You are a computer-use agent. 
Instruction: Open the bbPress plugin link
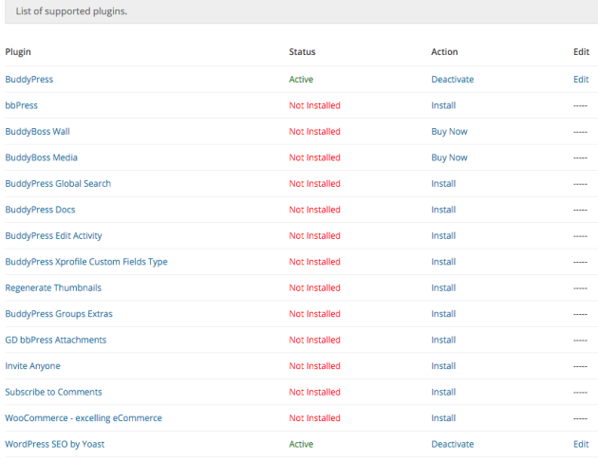coord(21,105)
